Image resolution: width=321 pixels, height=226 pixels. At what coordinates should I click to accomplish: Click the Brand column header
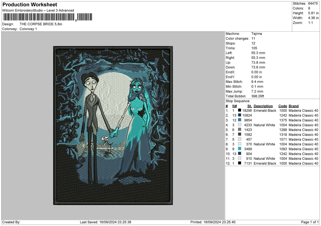[294, 106]
